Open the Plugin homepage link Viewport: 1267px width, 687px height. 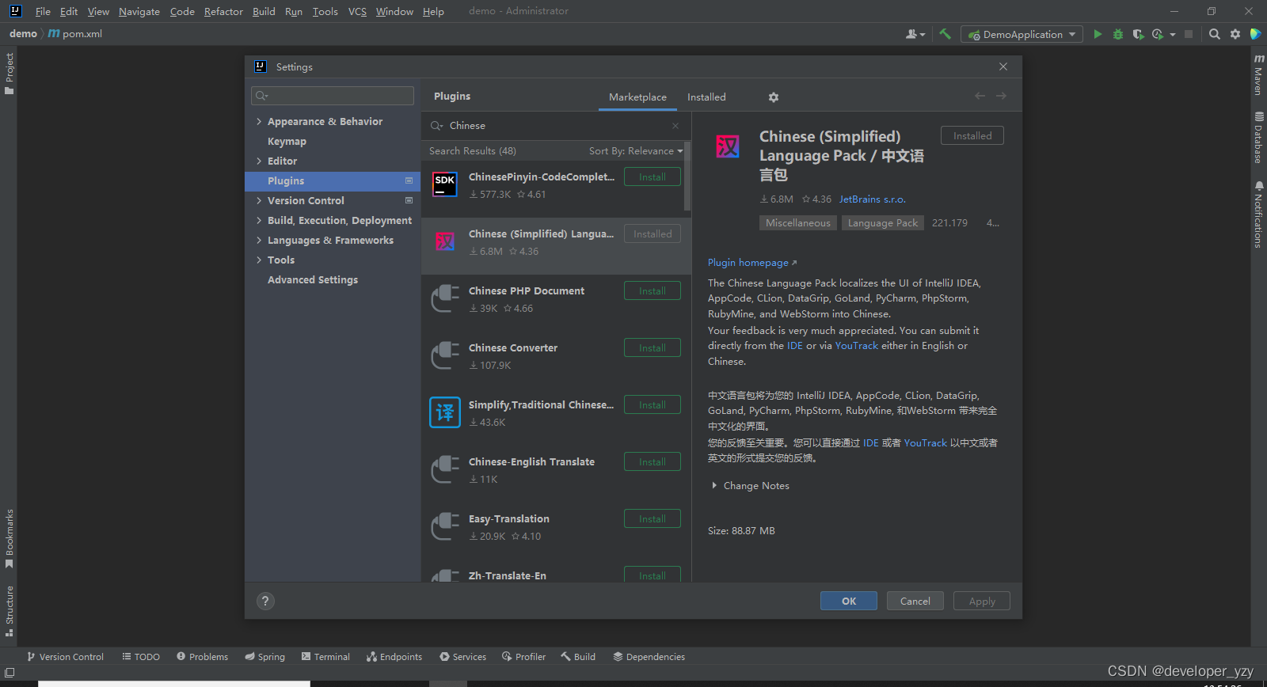pyautogui.click(x=752, y=263)
